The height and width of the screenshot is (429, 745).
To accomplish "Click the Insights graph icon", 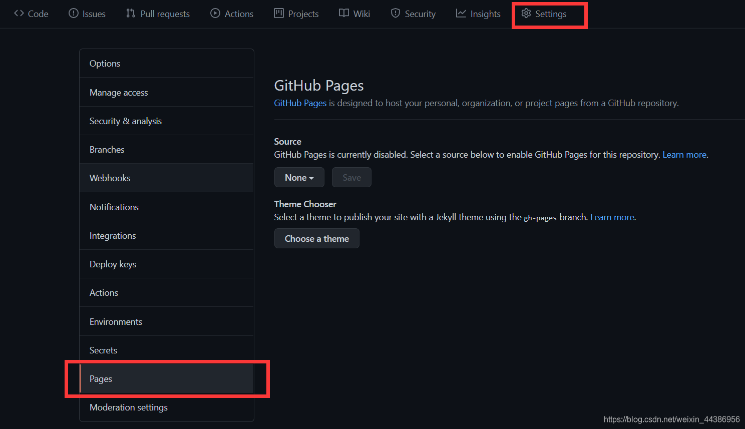I will [x=461, y=14].
